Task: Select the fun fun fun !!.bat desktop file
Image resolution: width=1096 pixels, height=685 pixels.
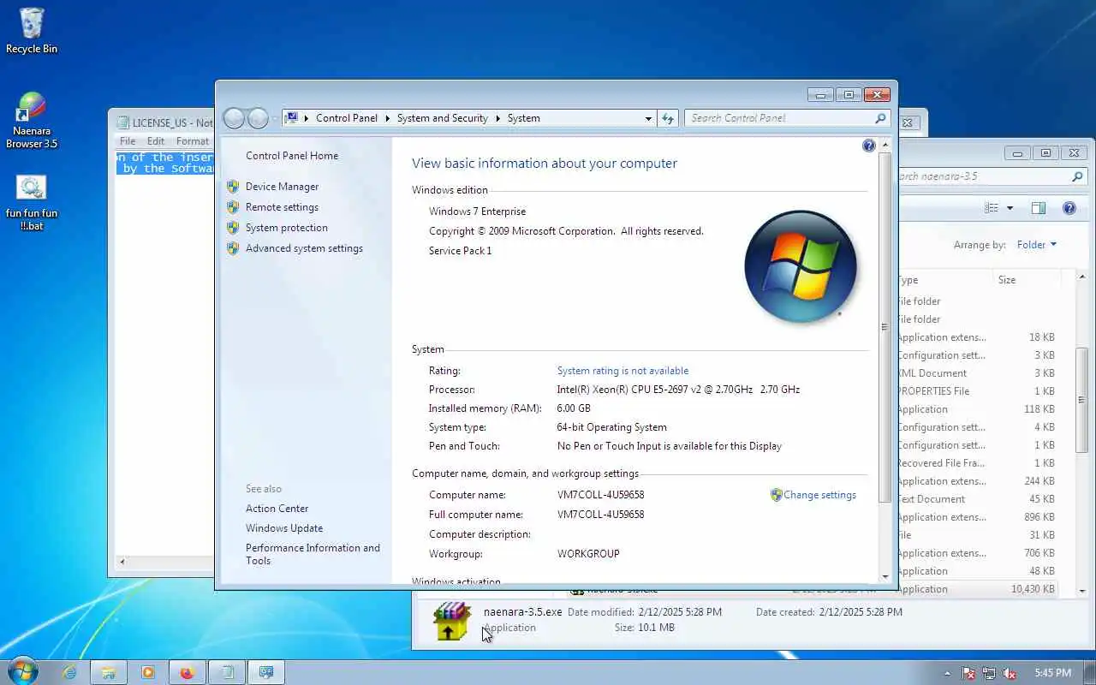Action: [32, 202]
